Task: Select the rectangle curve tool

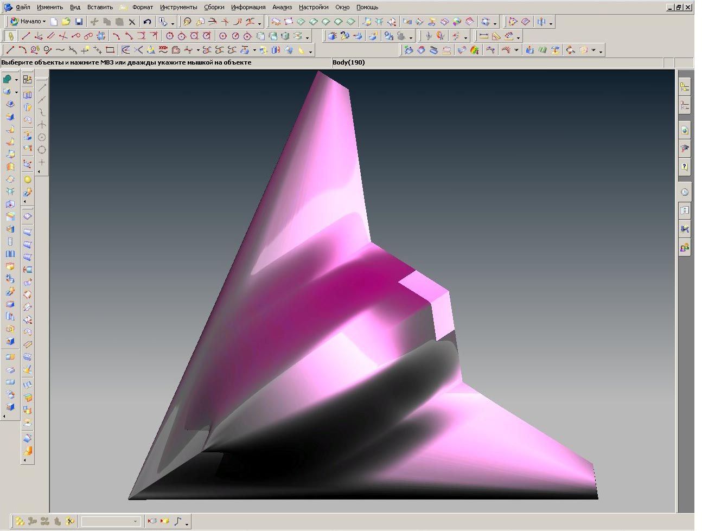Action: click(110, 50)
